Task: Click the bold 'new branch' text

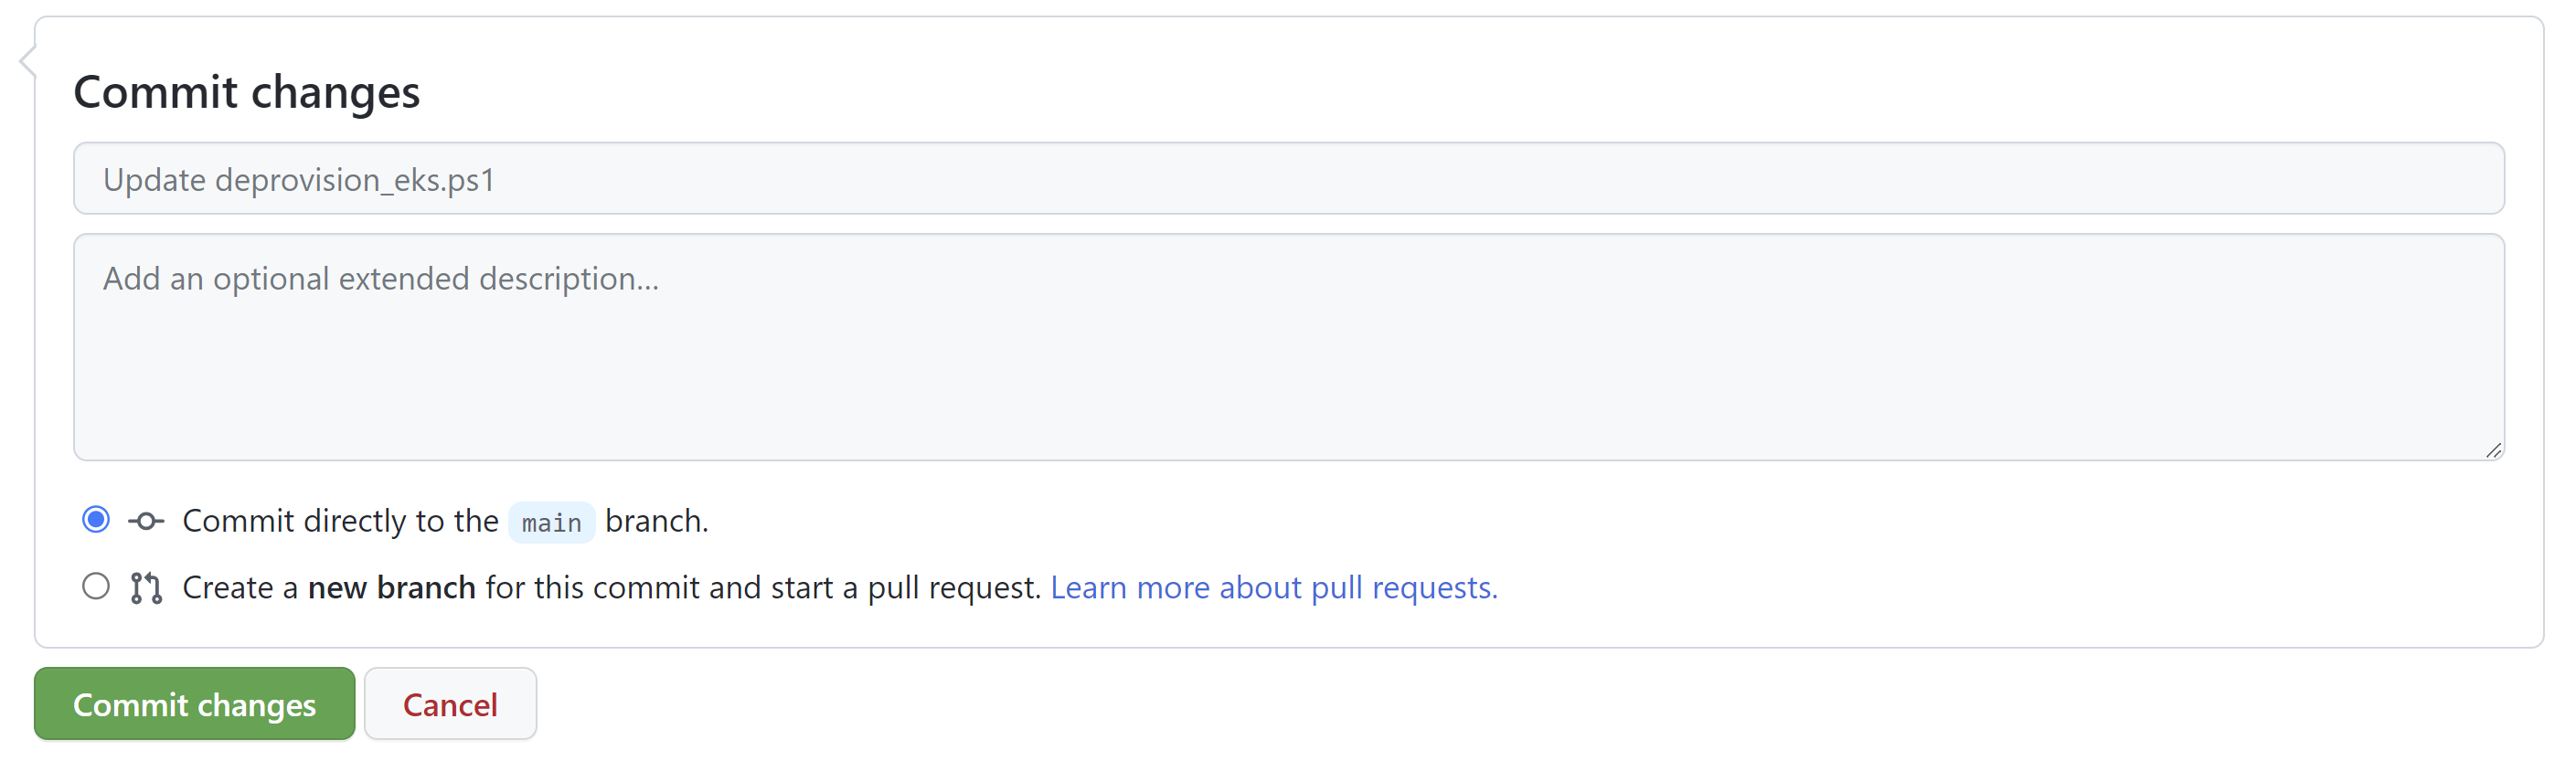Action: click(x=391, y=587)
